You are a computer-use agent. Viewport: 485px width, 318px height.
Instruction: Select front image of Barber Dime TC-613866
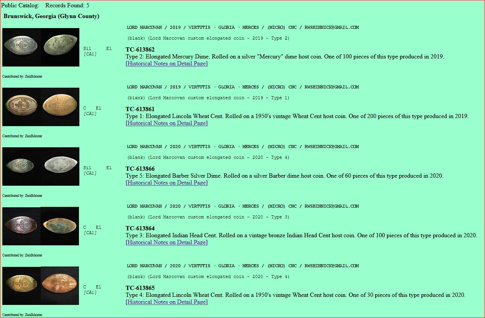point(22,166)
